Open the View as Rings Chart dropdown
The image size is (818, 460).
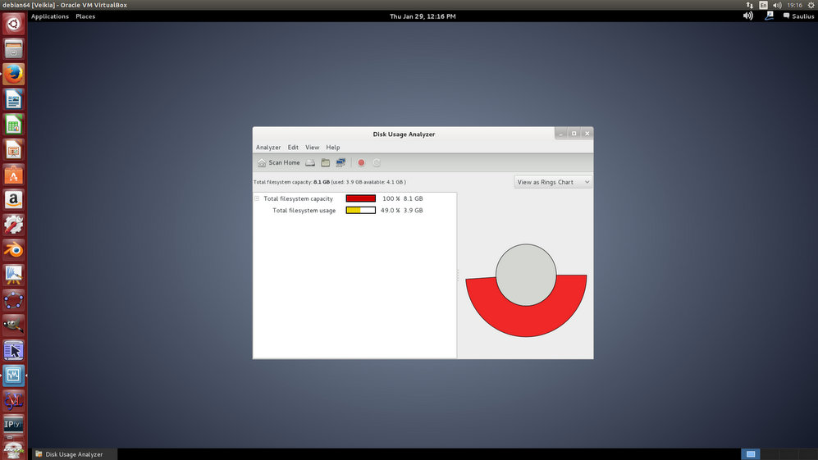(x=553, y=182)
